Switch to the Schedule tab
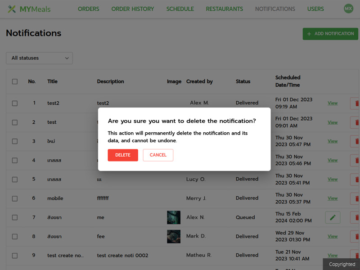 [180, 9]
